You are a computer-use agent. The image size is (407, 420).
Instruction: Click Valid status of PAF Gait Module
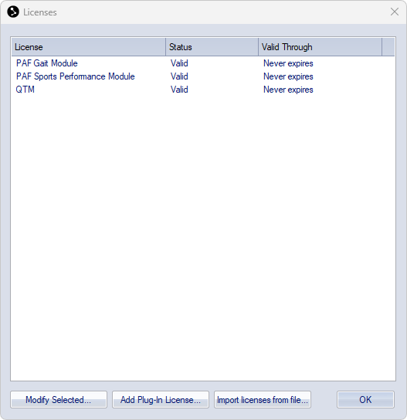click(x=179, y=63)
